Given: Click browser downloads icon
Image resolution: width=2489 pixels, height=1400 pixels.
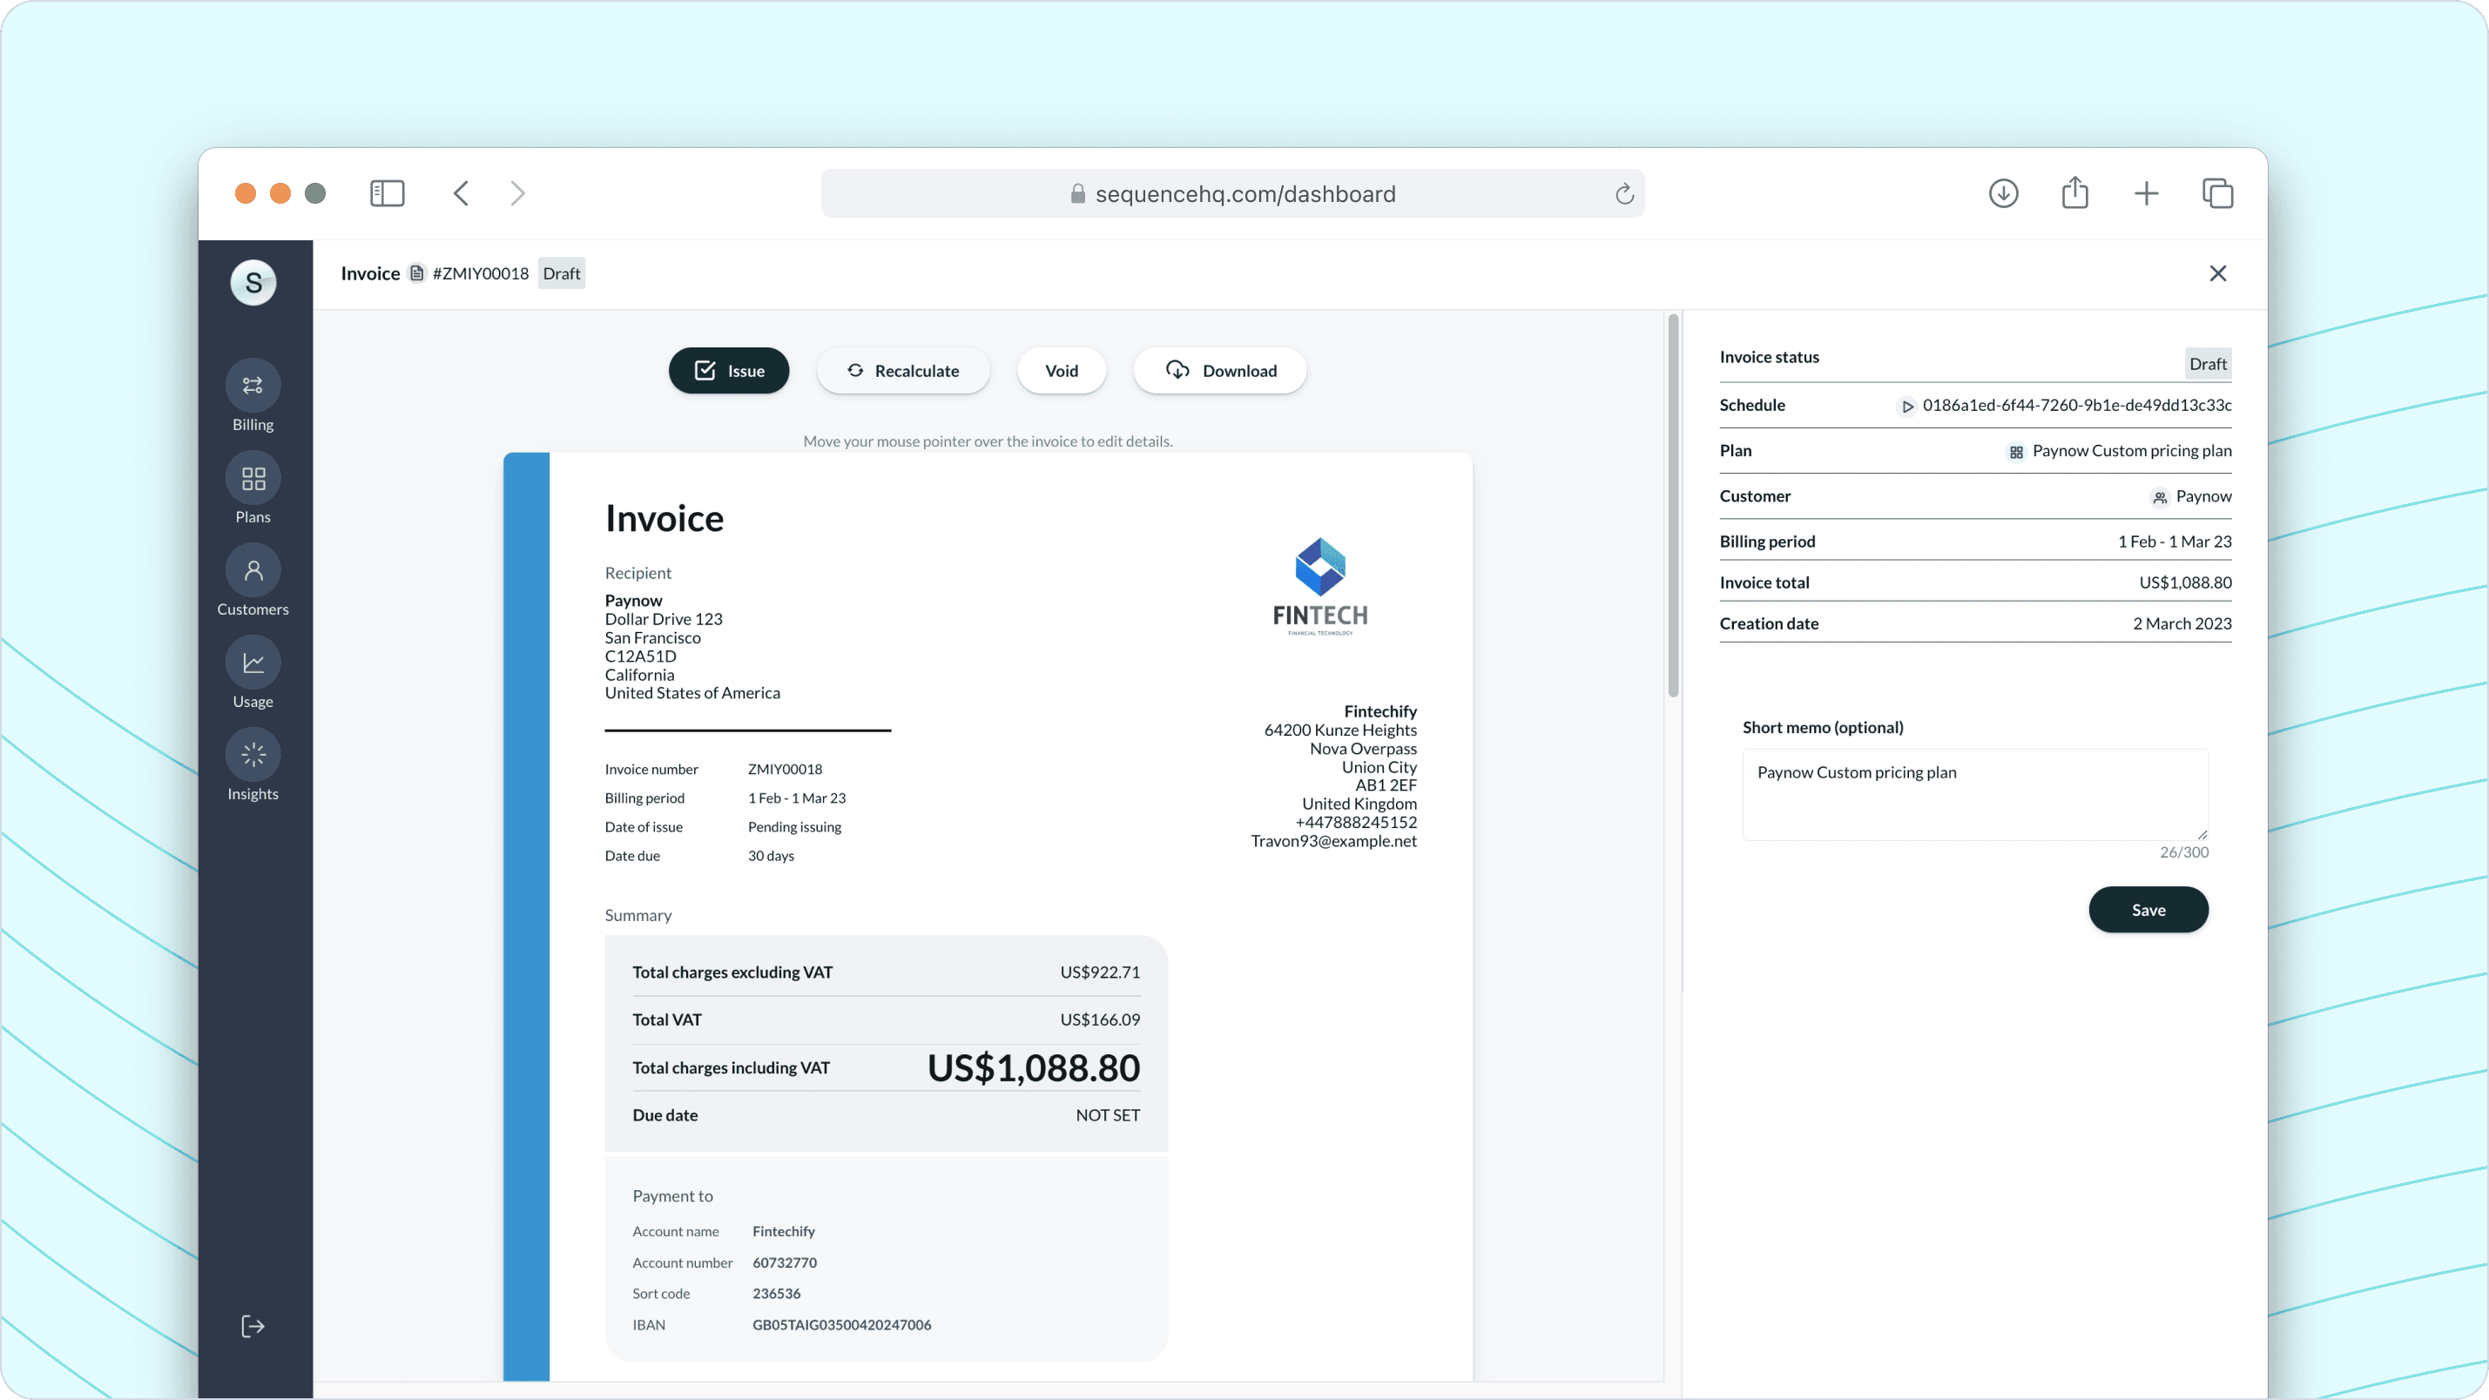Looking at the screenshot, I should [2003, 193].
